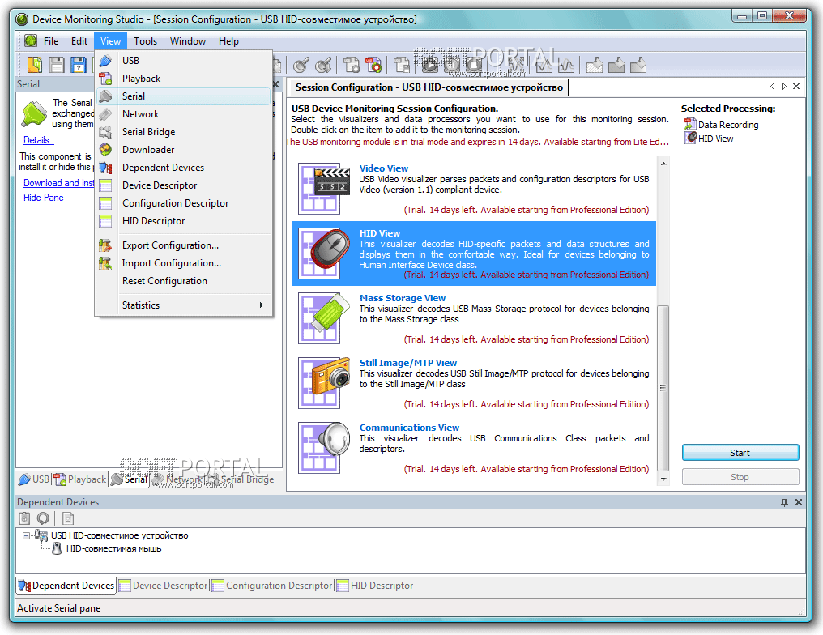This screenshot has width=823, height=635.
Task: Open the Edit menu
Action: (x=79, y=41)
